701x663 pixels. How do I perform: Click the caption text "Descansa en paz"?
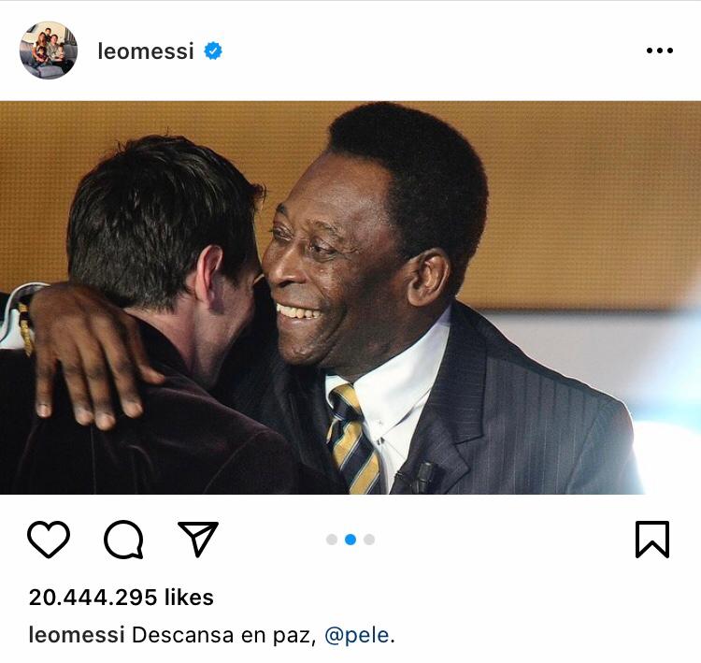(x=222, y=635)
